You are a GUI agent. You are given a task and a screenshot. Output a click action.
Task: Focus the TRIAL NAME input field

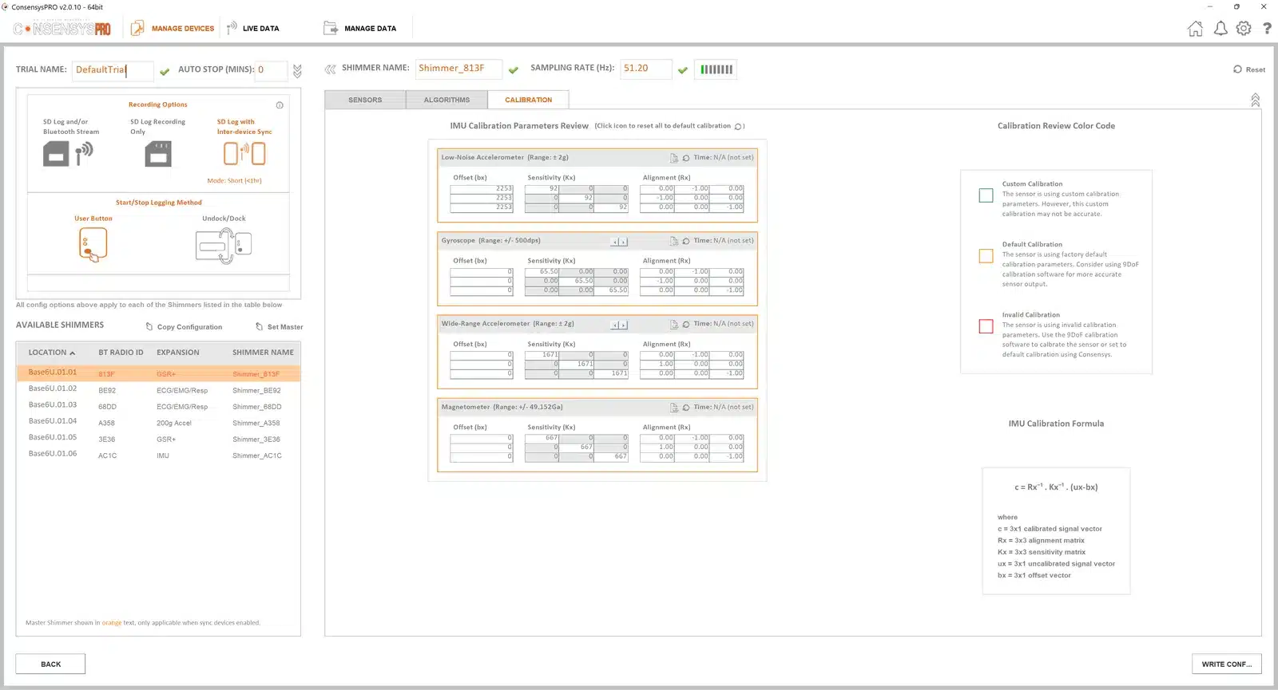point(113,70)
